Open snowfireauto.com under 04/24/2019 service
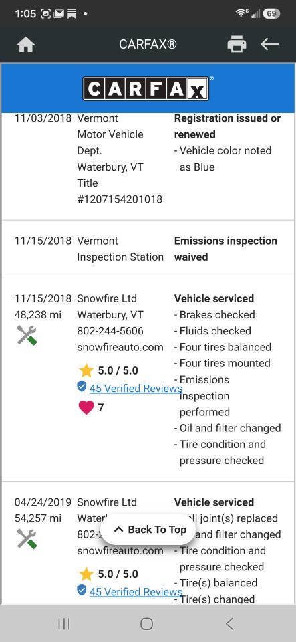296x642 pixels. click(120, 550)
